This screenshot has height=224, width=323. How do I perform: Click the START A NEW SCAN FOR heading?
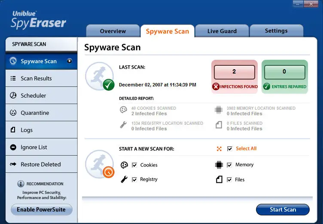pyautogui.click(x=146, y=149)
